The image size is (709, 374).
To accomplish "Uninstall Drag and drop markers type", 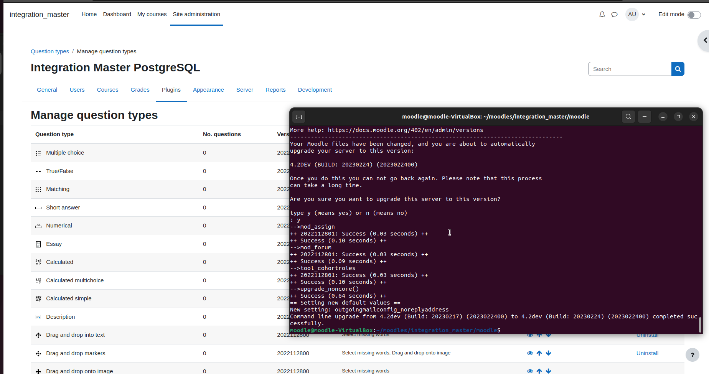I will pos(647,353).
